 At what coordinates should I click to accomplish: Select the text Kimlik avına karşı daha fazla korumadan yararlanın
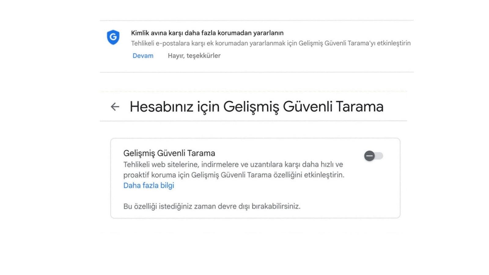[207, 33]
